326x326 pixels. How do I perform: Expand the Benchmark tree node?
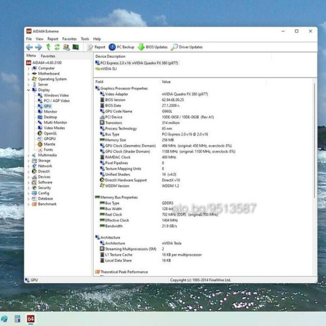pos(29,204)
